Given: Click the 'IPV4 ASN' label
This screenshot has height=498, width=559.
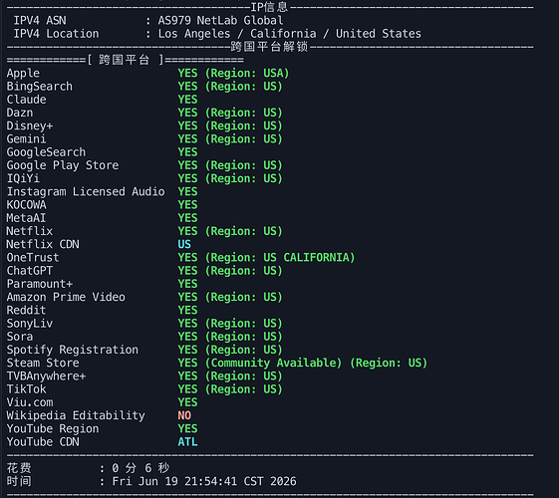Looking at the screenshot, I should click(x=40, y=20).
